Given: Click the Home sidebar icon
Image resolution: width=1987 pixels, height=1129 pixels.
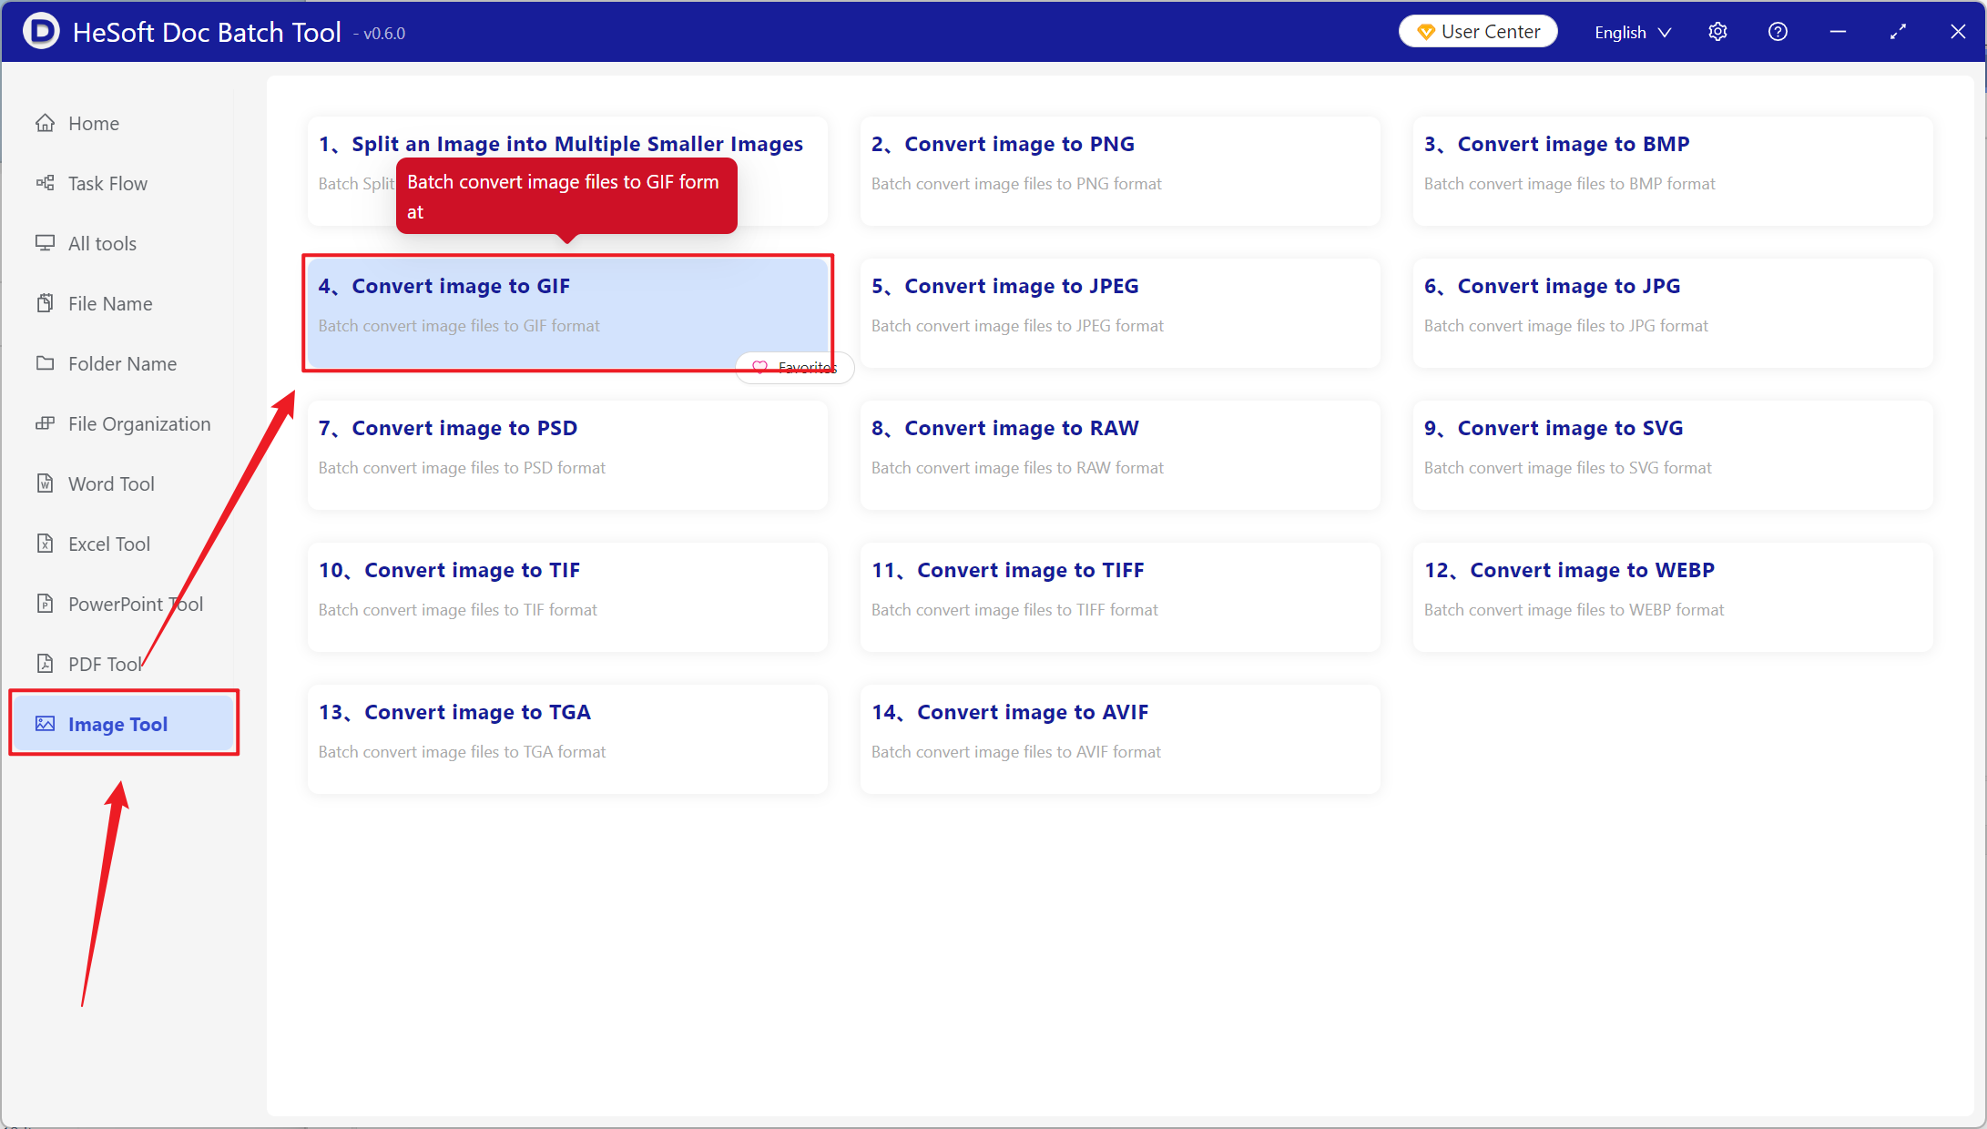Looking at the screenshot, I should 45,123.
